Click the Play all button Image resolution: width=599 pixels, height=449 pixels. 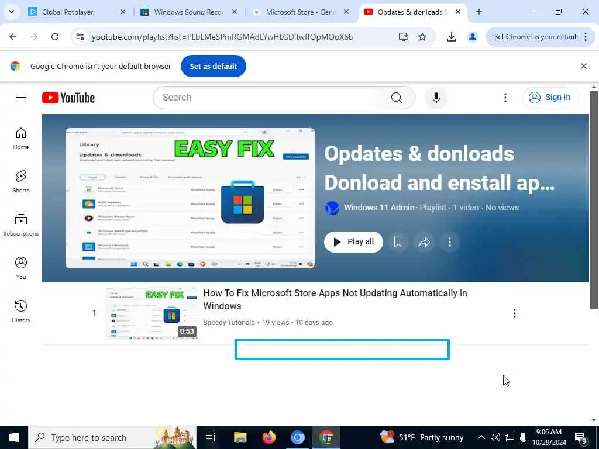click(353, 241)
